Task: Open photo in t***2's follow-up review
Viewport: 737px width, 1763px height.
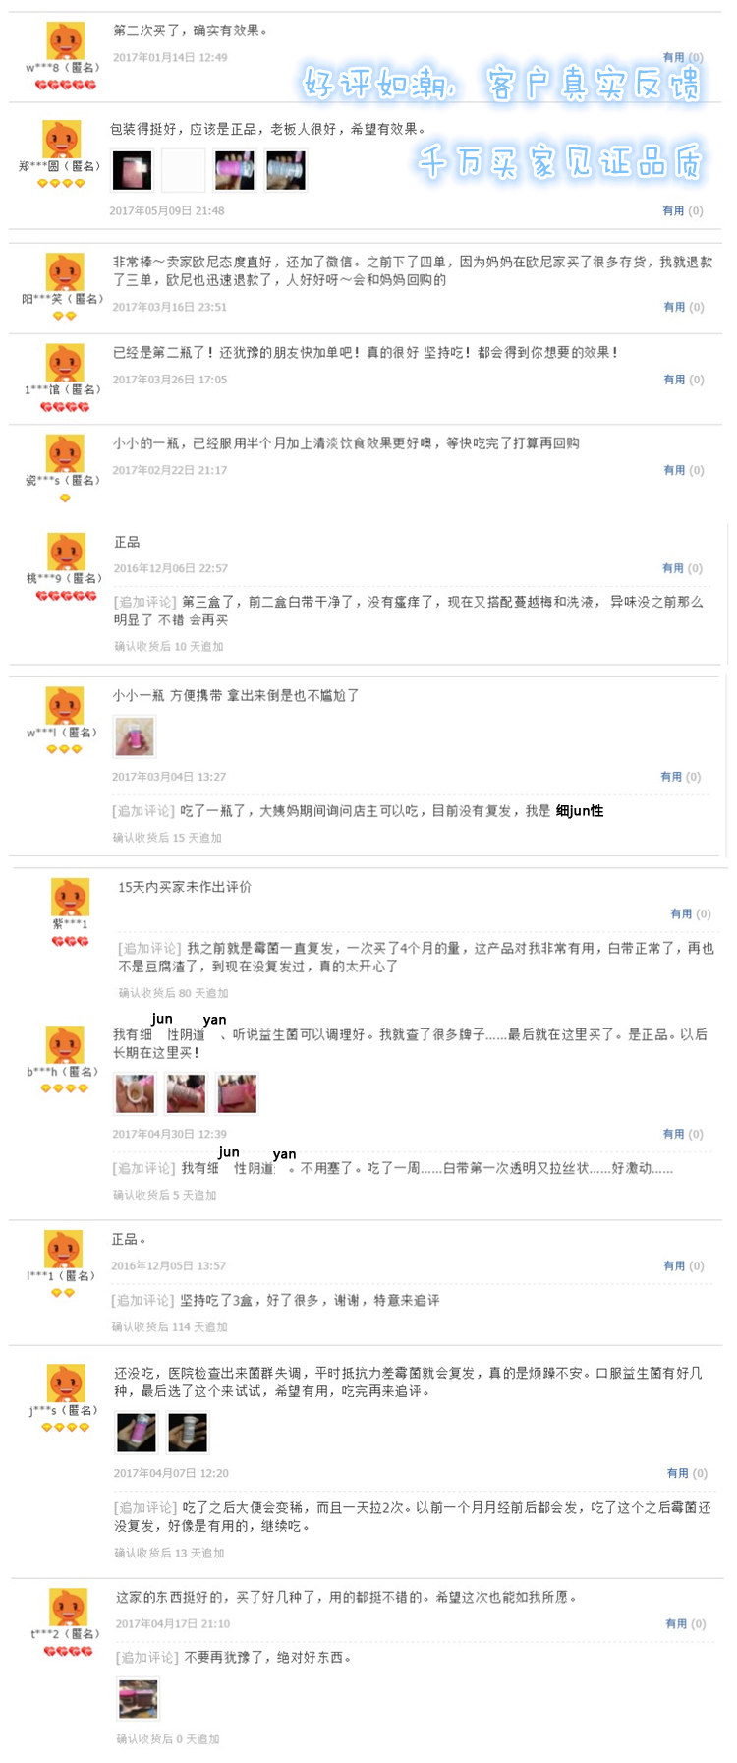Action: pyautogui.click(x=139, y=1699)
